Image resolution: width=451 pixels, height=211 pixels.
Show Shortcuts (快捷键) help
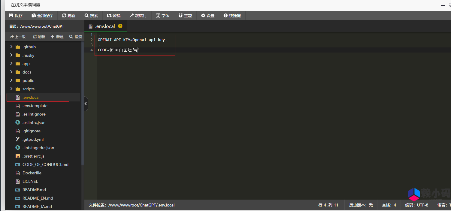[232, 16]
